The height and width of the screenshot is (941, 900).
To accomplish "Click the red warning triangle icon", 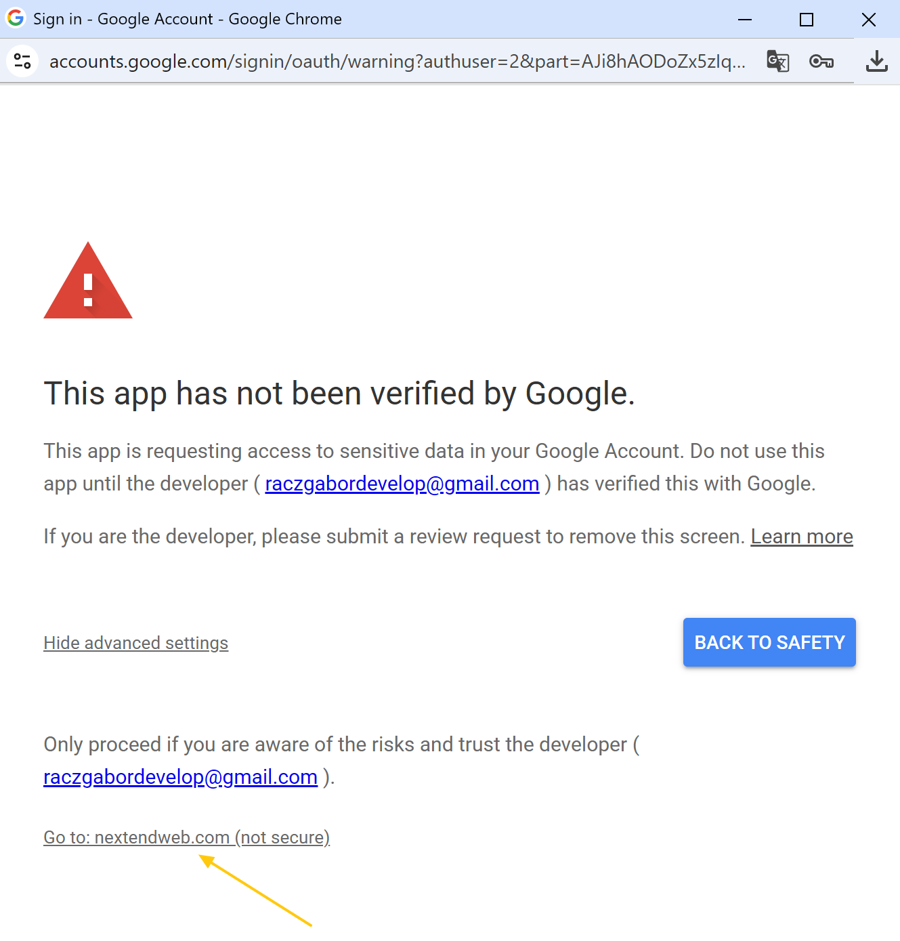I will pos(88,280).
